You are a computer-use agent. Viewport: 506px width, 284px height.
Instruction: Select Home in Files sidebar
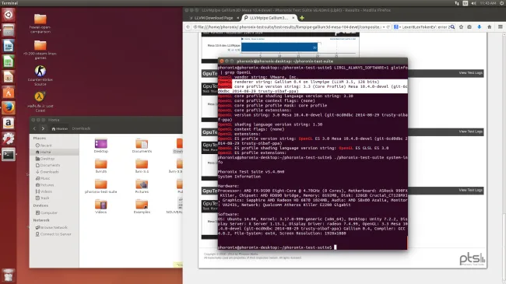click(x=54, y=152)
